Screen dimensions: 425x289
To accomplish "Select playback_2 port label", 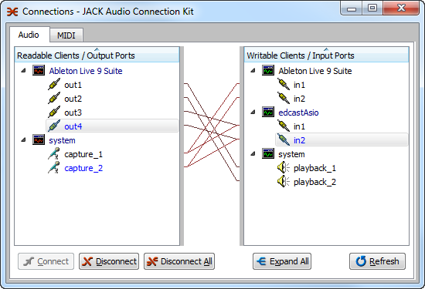I will click(x=314, y=182).
